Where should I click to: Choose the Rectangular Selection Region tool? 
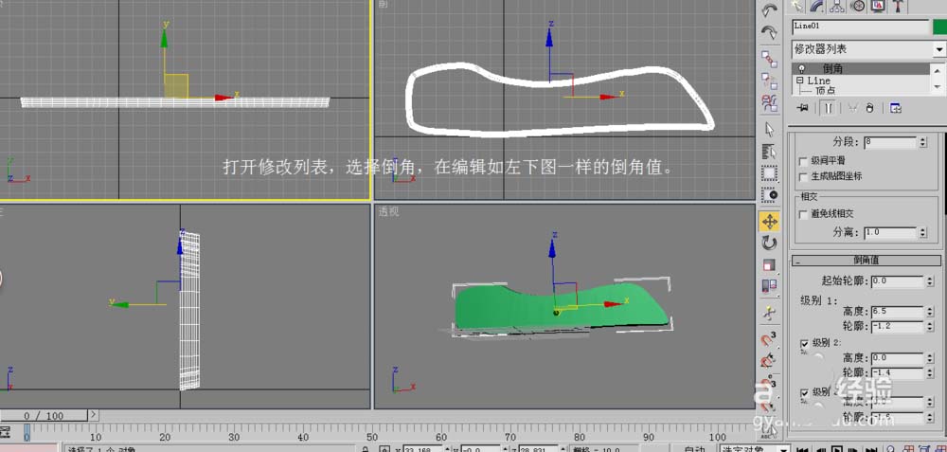pos(769,173)
